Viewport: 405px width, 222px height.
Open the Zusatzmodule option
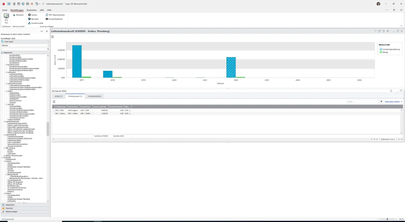click(35, 23)
